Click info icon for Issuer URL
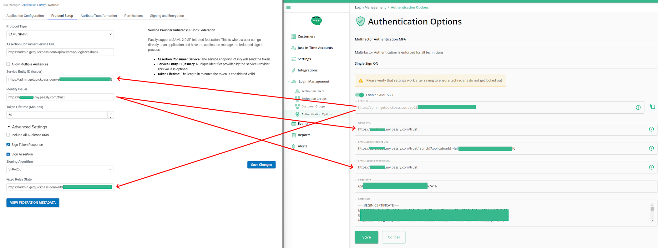This screenshot has width=658, height=248. point(651,129)
